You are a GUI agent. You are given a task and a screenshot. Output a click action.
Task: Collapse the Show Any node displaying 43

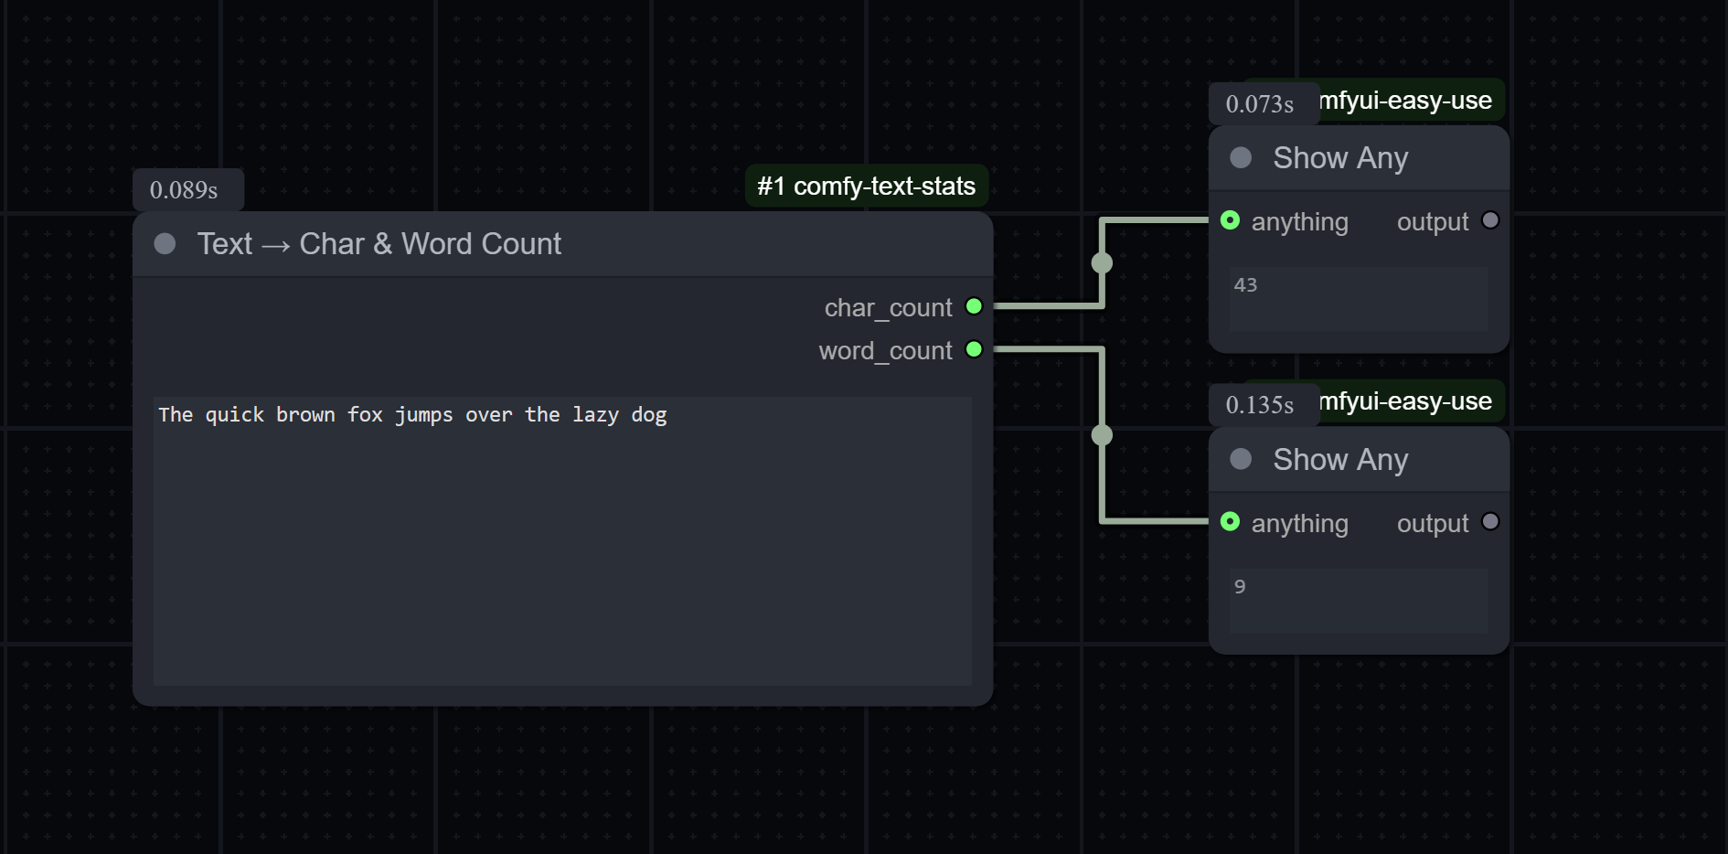[1241, 157]
